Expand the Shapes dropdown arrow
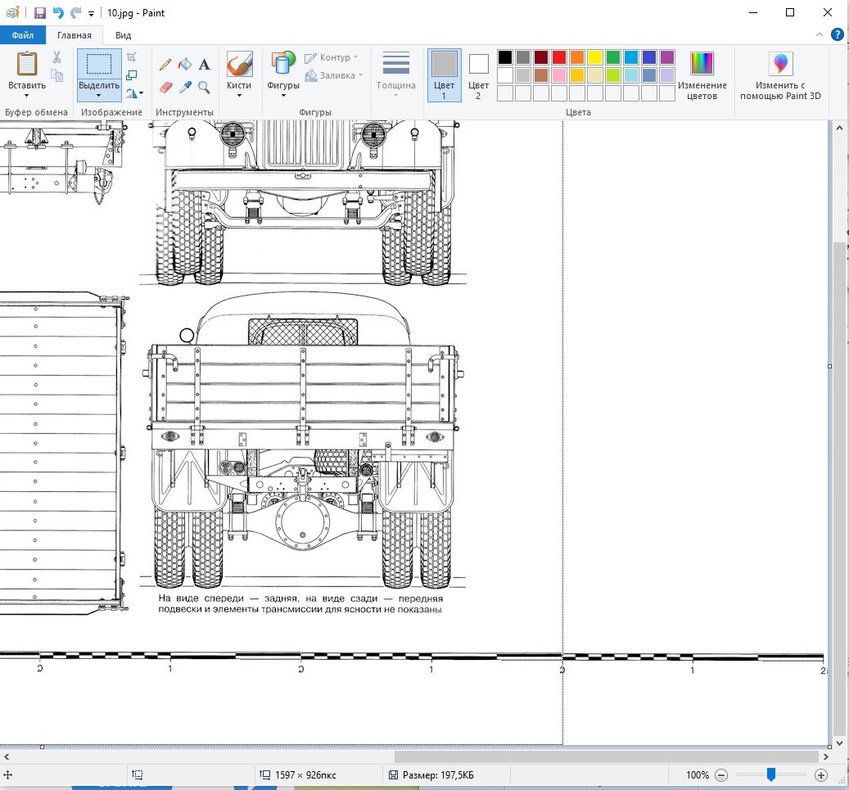Viewport: 849px width, 790px height. 283,95
